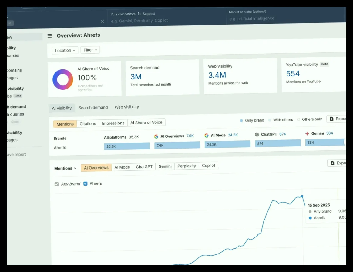This screenshot has width=353, height=272.
Task: Select the Impressions tab
Action: point(113,123)
